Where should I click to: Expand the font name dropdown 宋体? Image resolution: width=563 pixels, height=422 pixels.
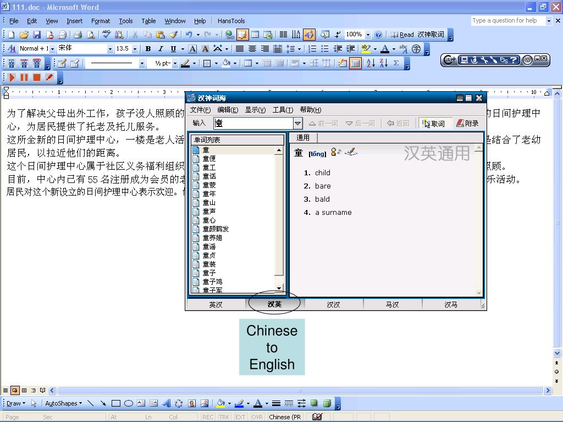[110, 49]
